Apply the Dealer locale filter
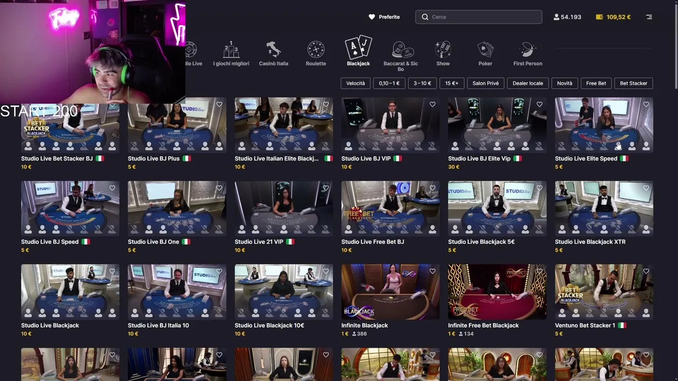This screenshot has width=678, height=381. tap(528, 83)
